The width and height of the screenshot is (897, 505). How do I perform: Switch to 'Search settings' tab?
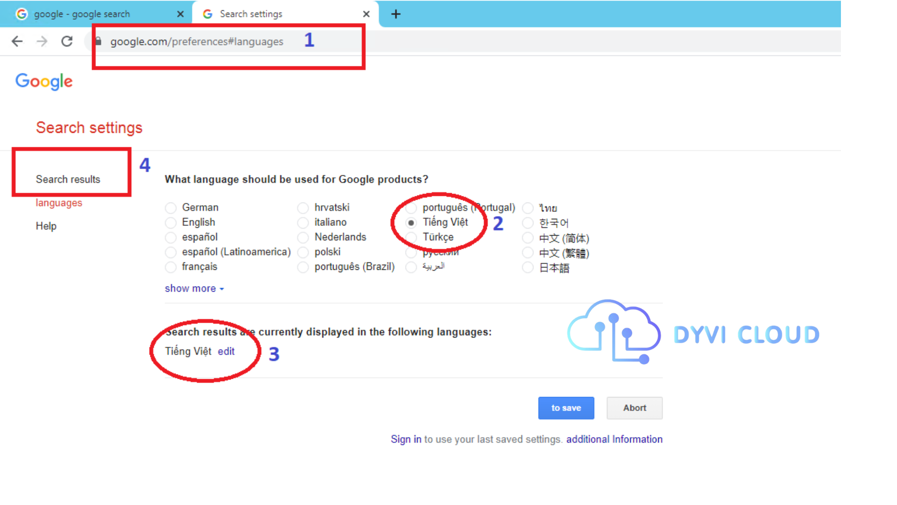[285, 14]
